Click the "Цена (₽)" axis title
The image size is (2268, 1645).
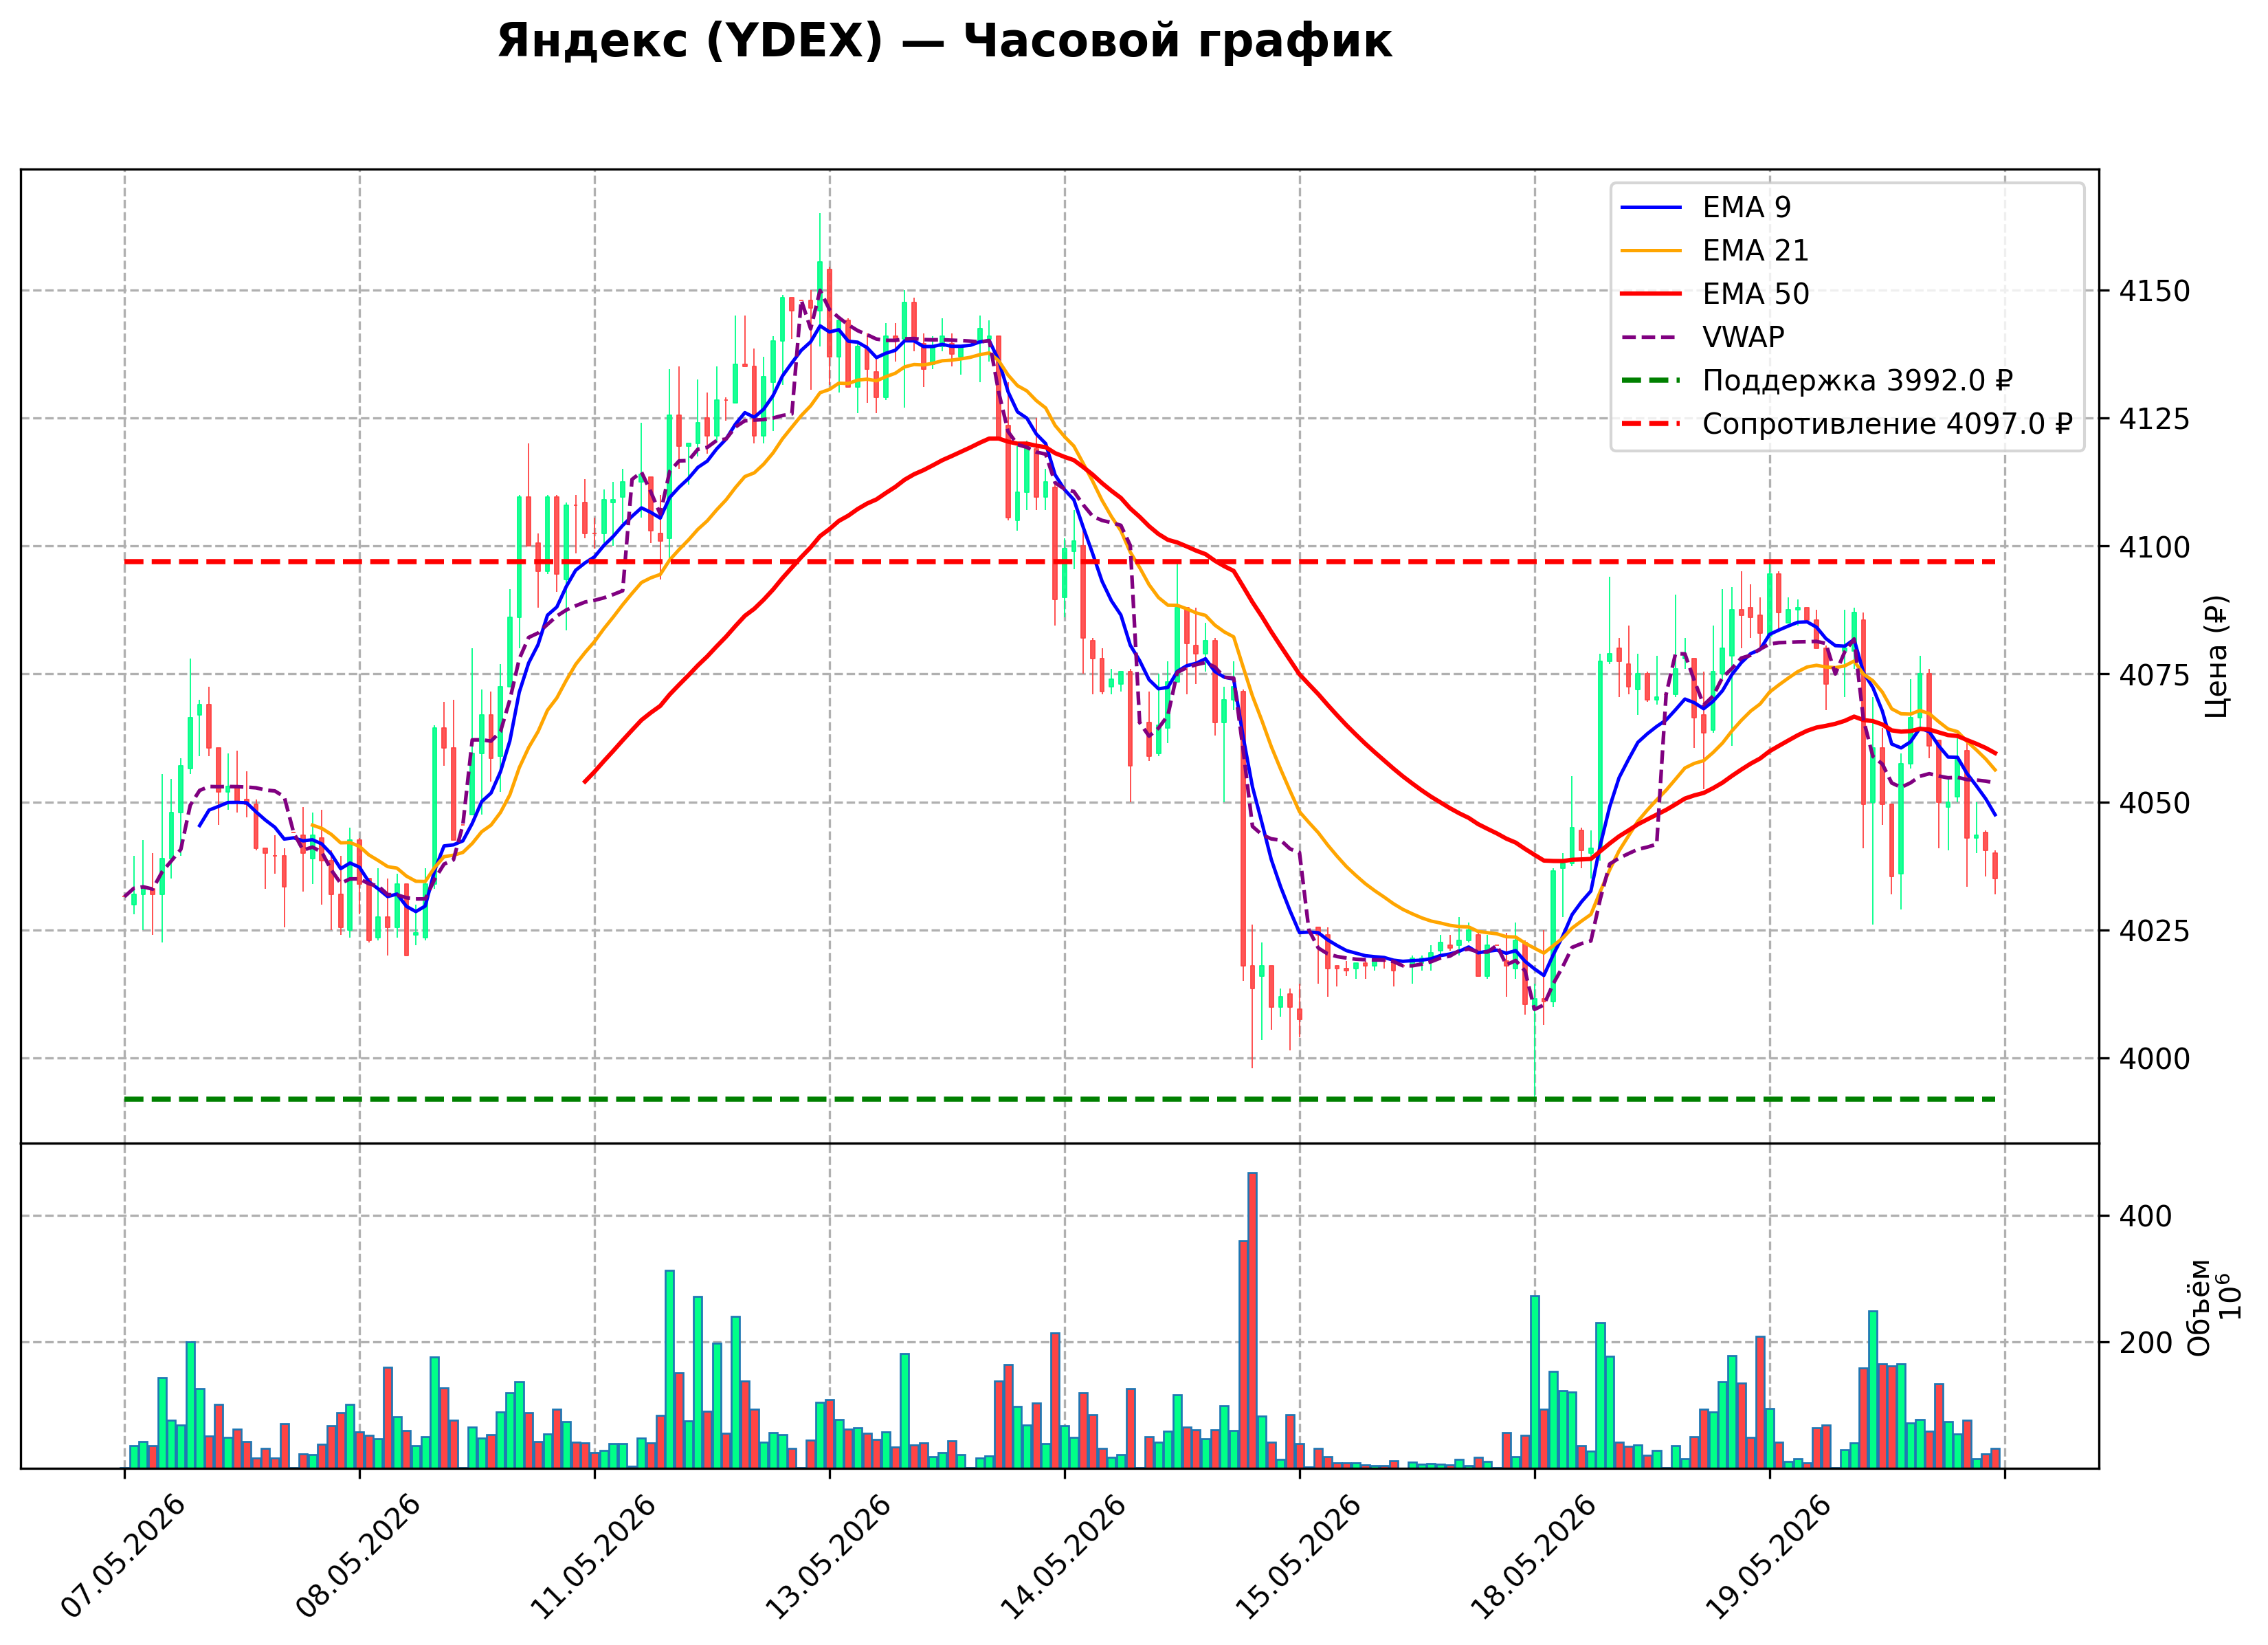coord(2217,657)
